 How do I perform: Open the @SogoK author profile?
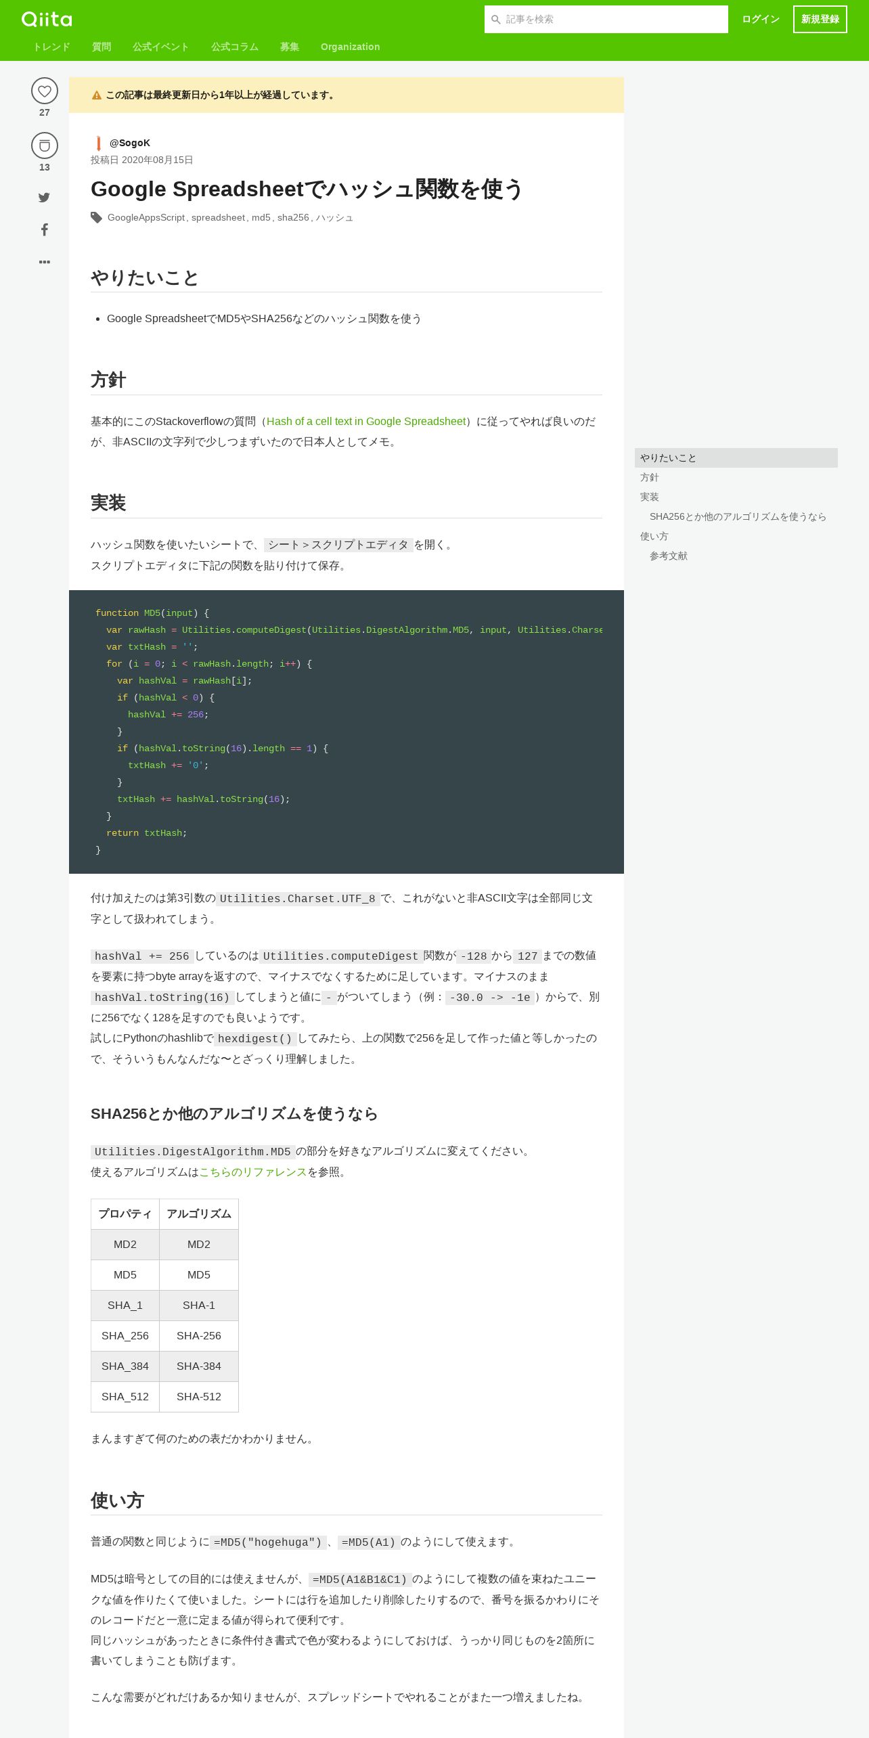click(130, 143)
